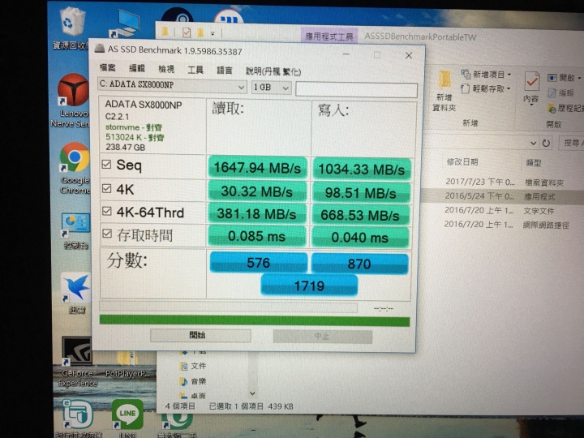Open the desktop shortcut left of LINE

click(x=78, y=418)
